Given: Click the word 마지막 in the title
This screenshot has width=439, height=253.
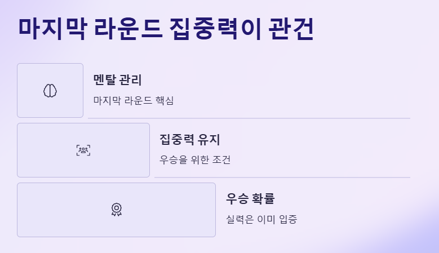Looking at the screenshot, I should [52, 29].
